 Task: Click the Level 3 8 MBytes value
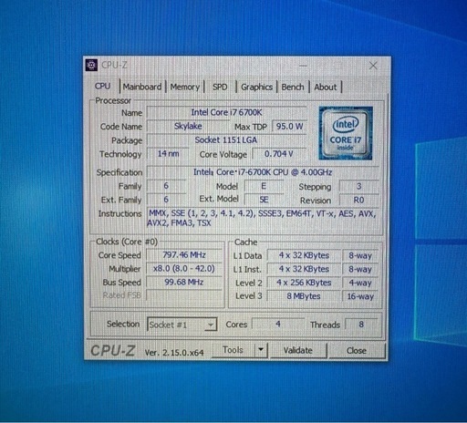click(304, 296)
